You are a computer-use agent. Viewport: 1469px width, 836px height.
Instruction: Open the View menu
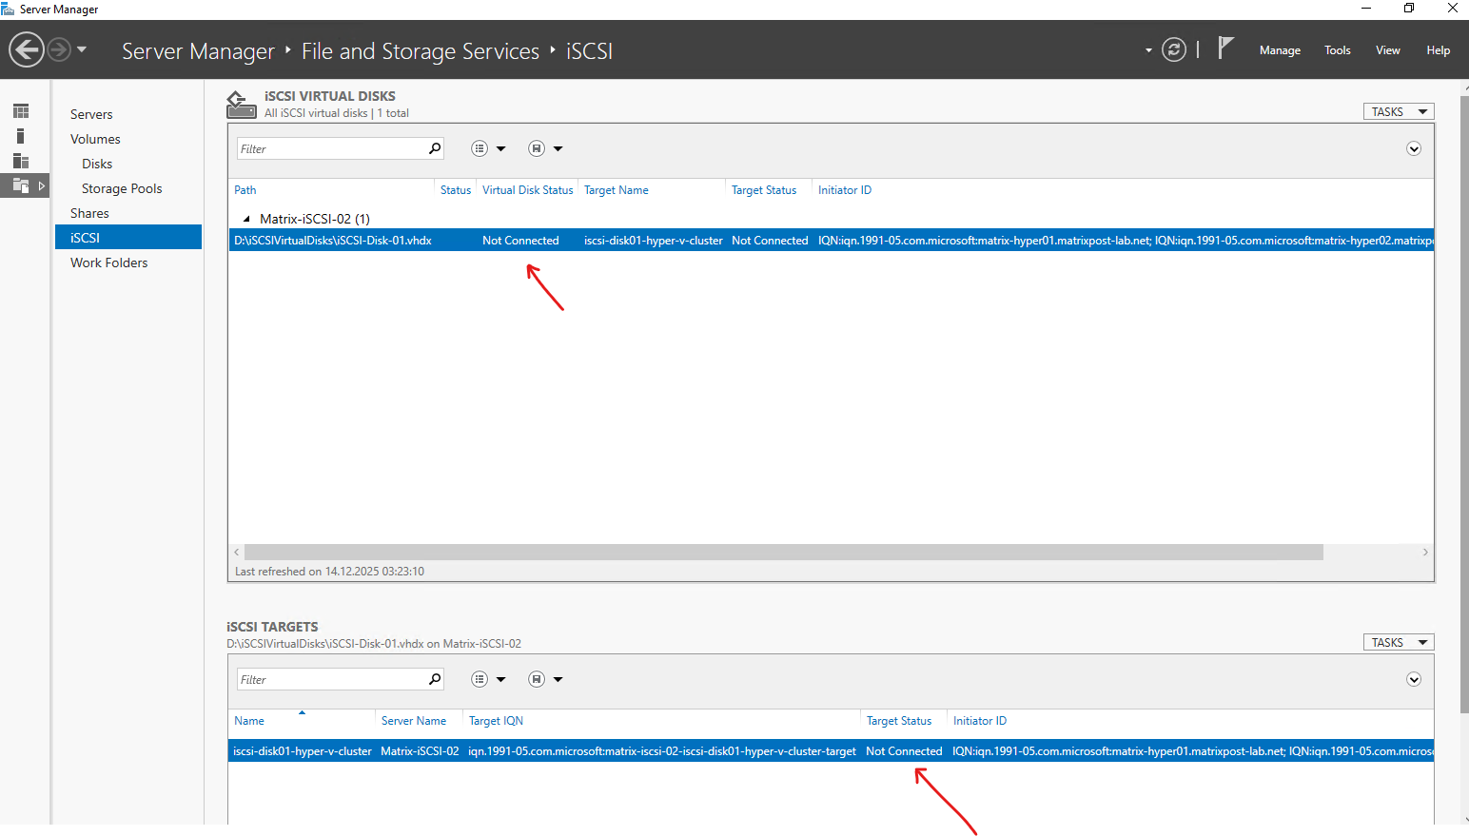1388,50
